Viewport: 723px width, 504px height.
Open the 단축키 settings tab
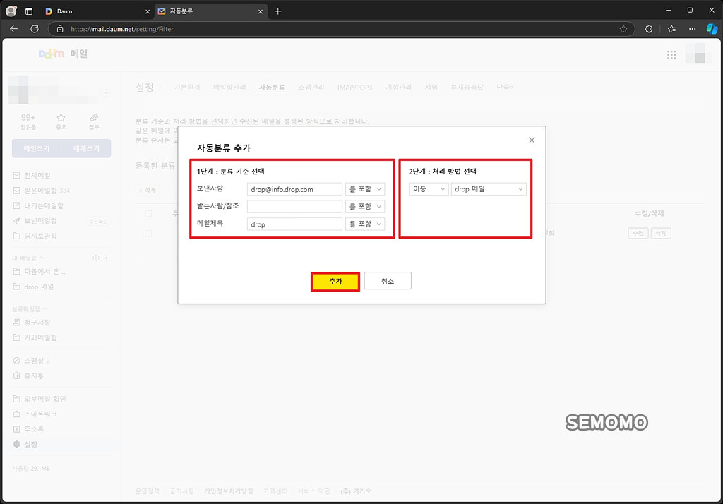pyautogui.click(x=506, y=87)
